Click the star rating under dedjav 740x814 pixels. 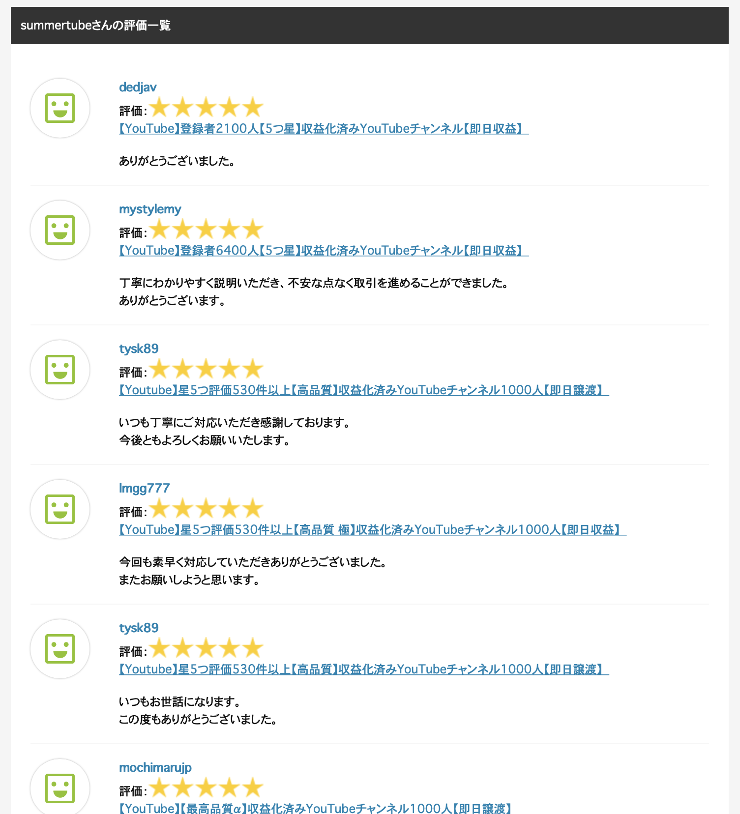pos(206,108)
